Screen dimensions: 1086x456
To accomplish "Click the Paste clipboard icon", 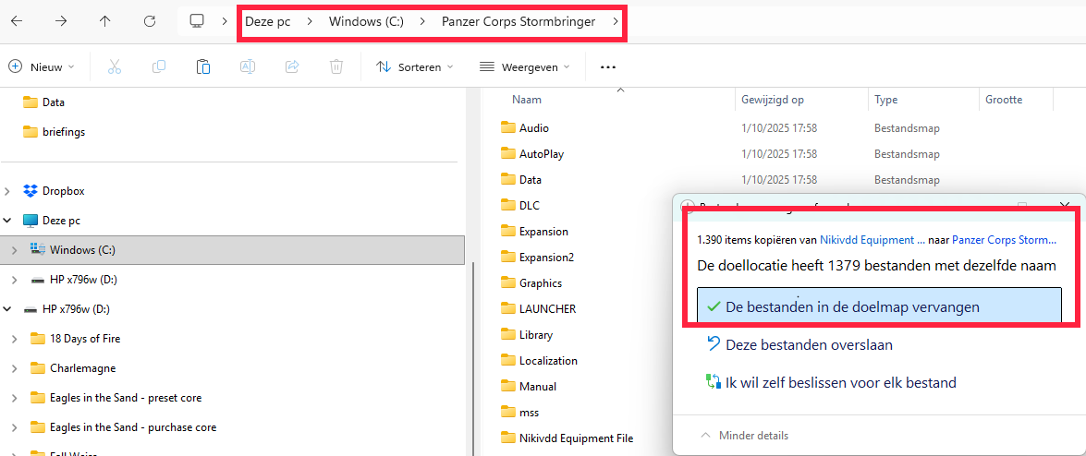I will tap(203, 66).
